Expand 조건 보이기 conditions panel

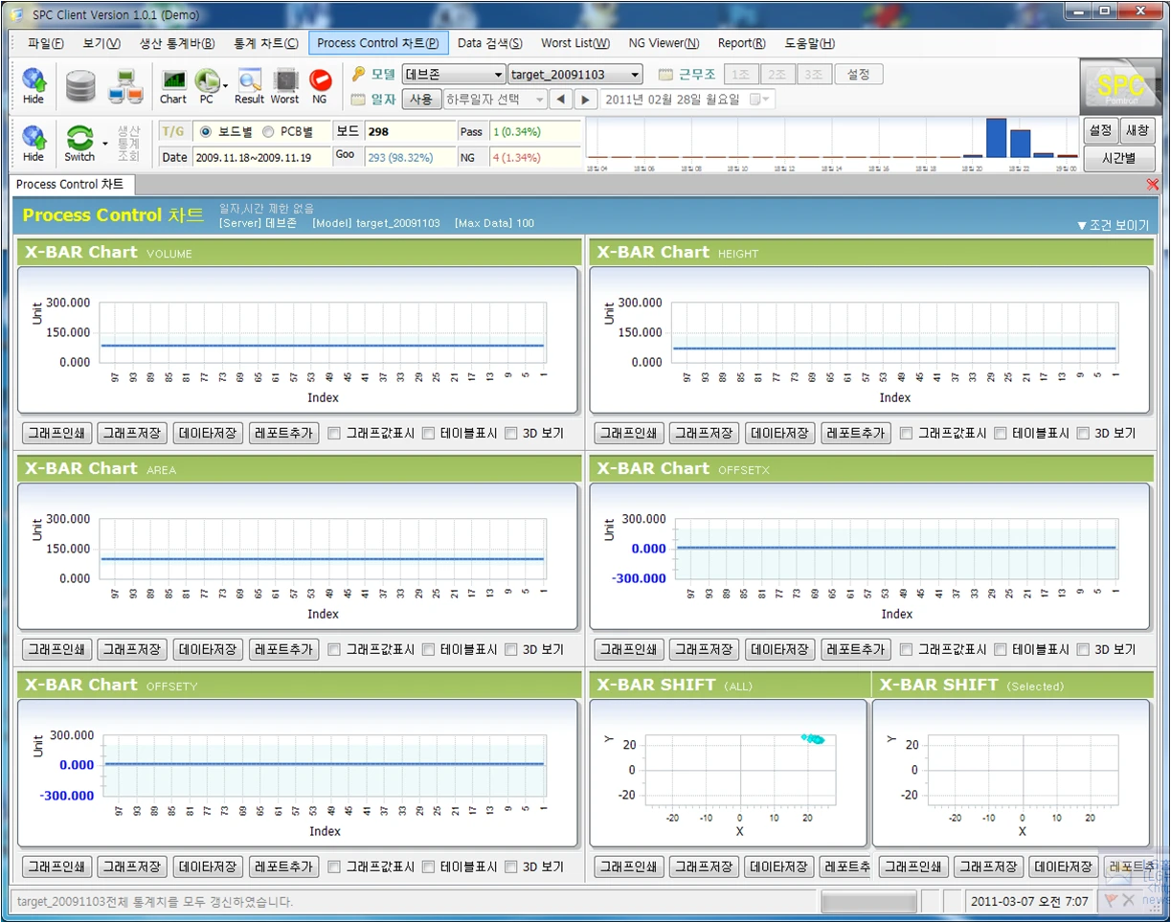click(1113, 226)
